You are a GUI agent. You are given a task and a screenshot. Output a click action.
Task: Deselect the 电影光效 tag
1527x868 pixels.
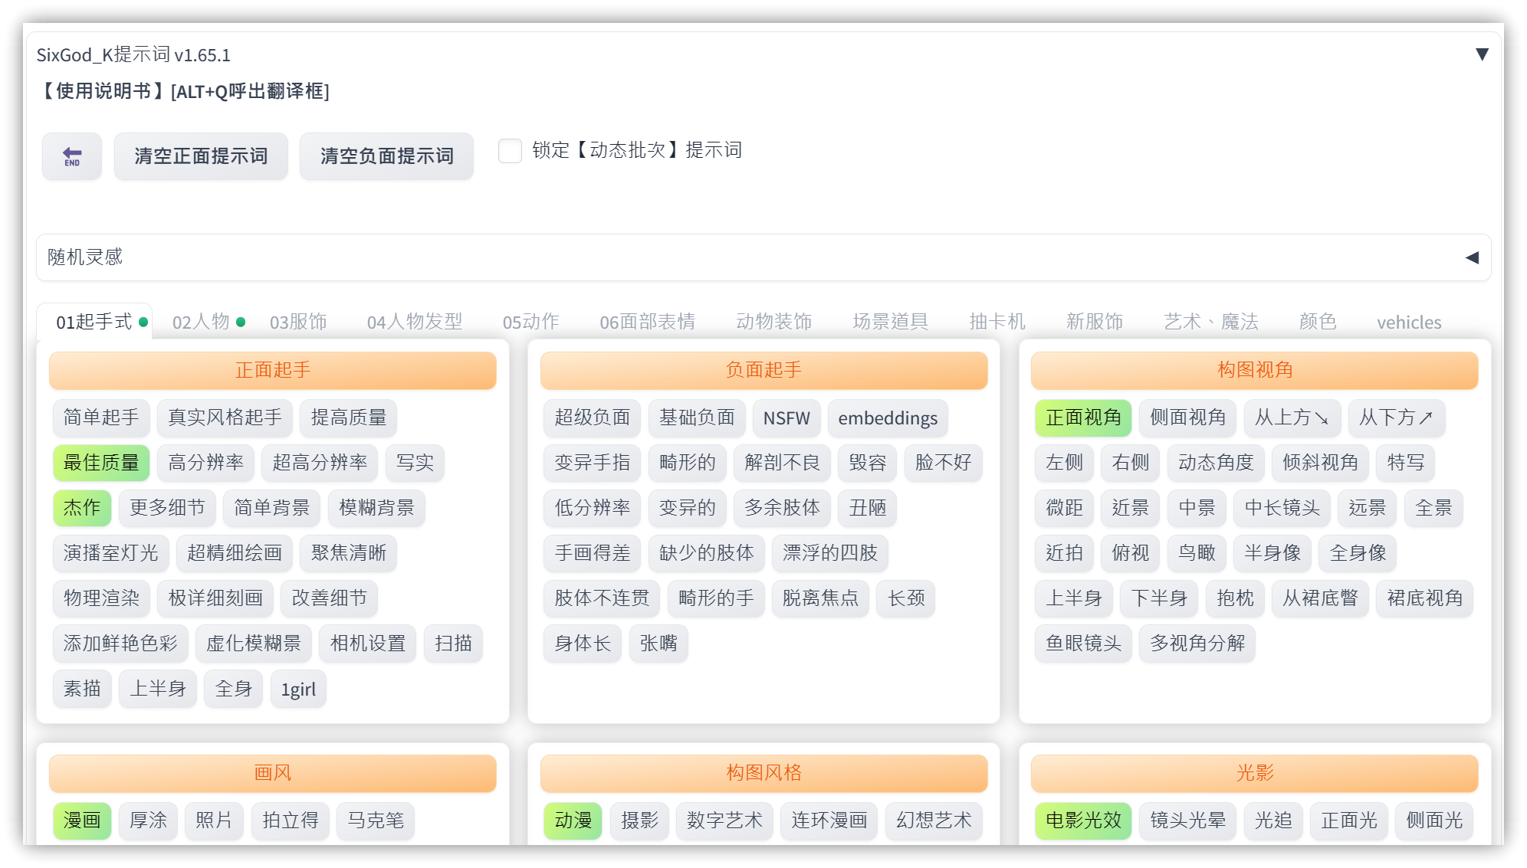tap(1082, 821)
